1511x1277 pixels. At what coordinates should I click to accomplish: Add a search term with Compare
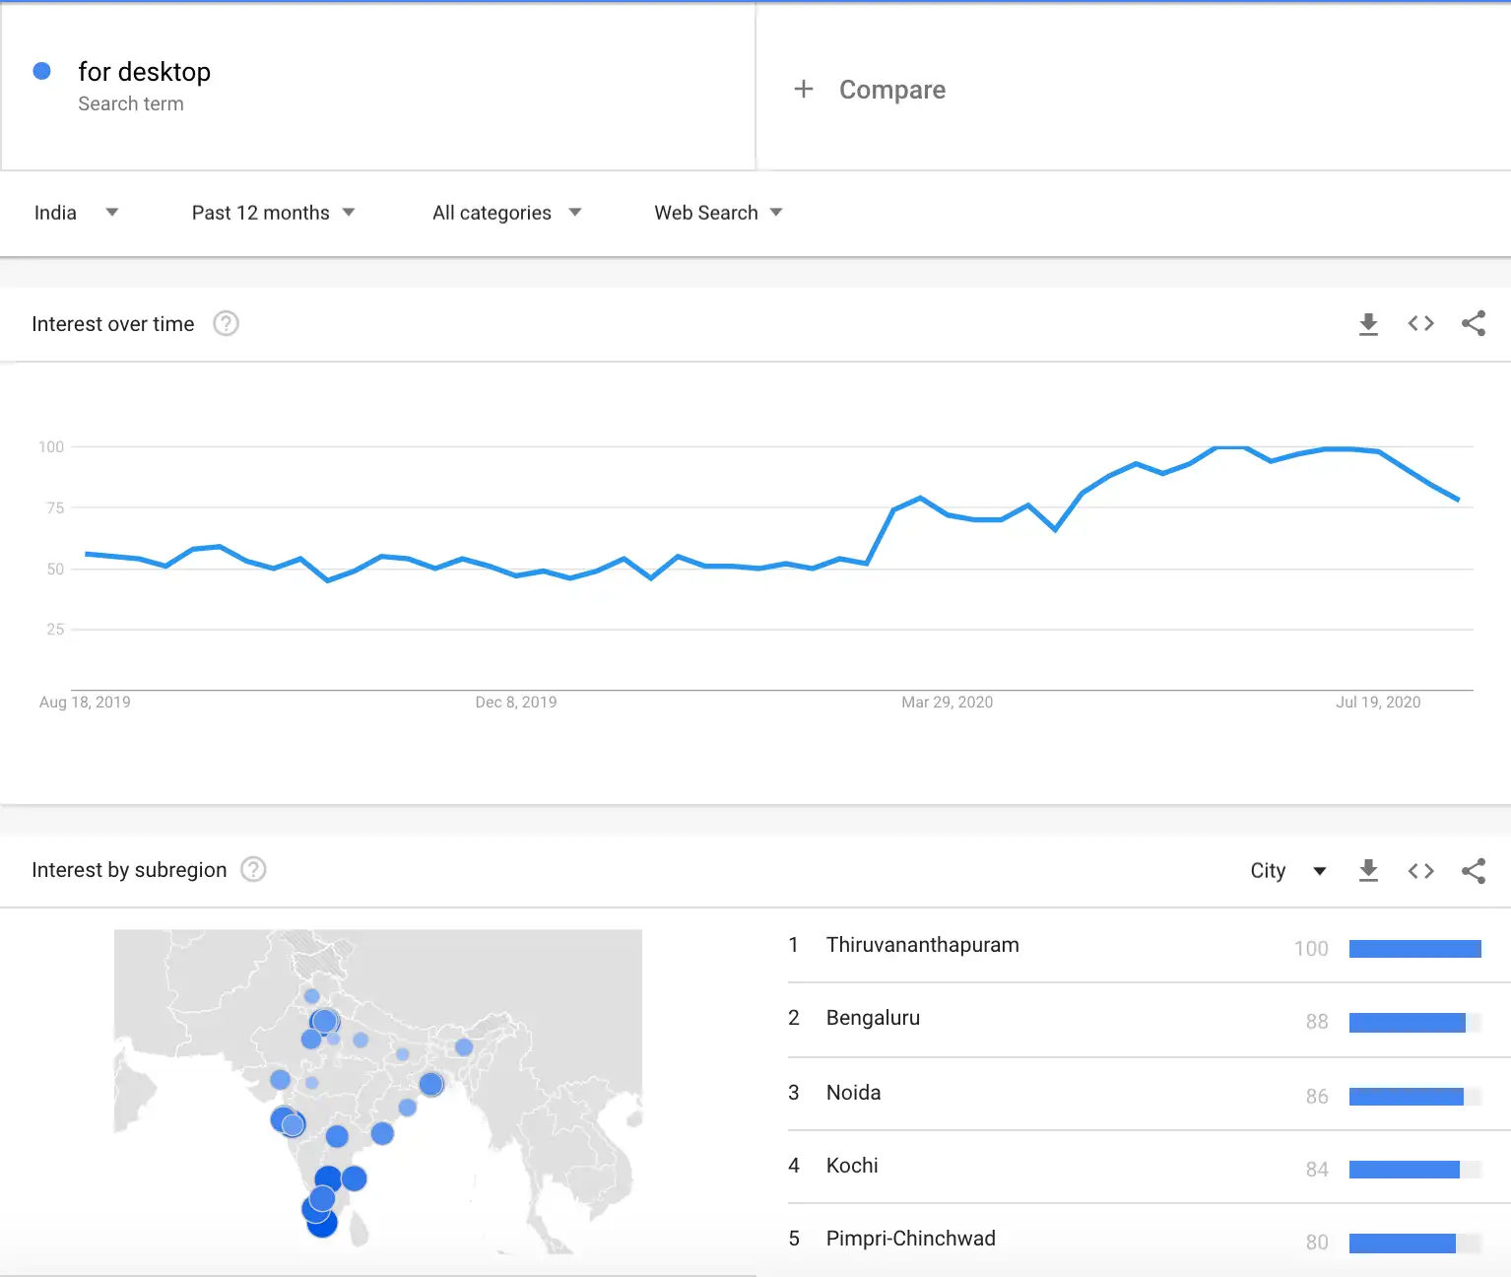point(870,89)
